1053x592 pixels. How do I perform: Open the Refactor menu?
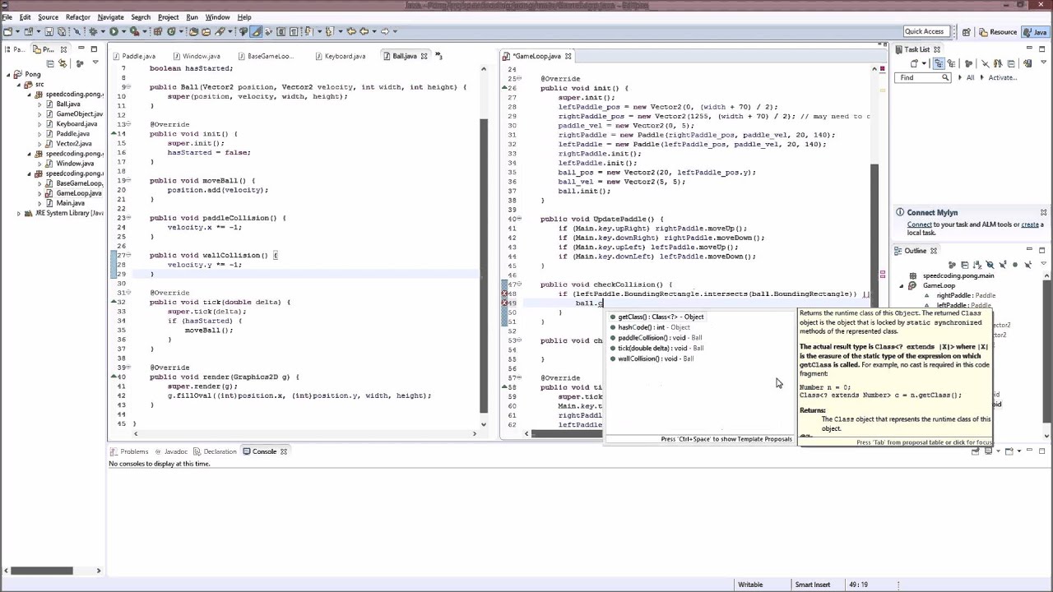point(77,17)
